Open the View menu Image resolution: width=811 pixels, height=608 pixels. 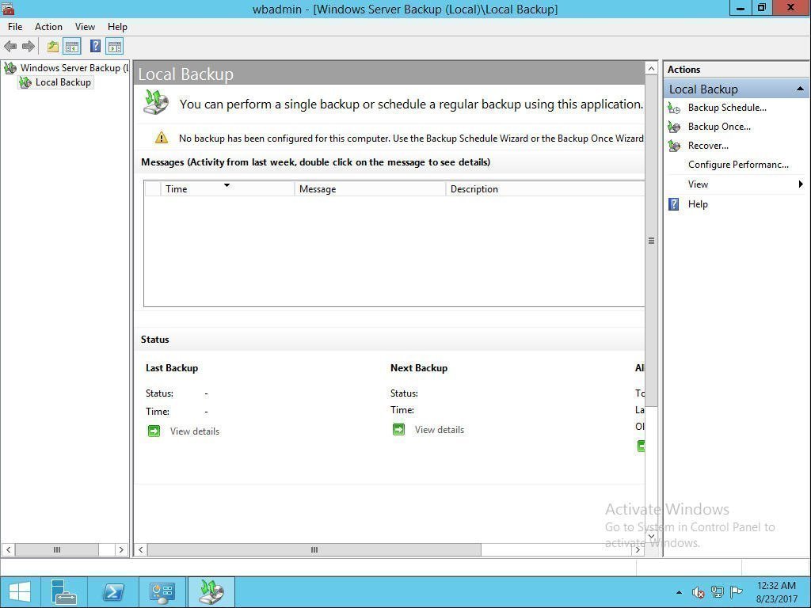click(85, 27)
